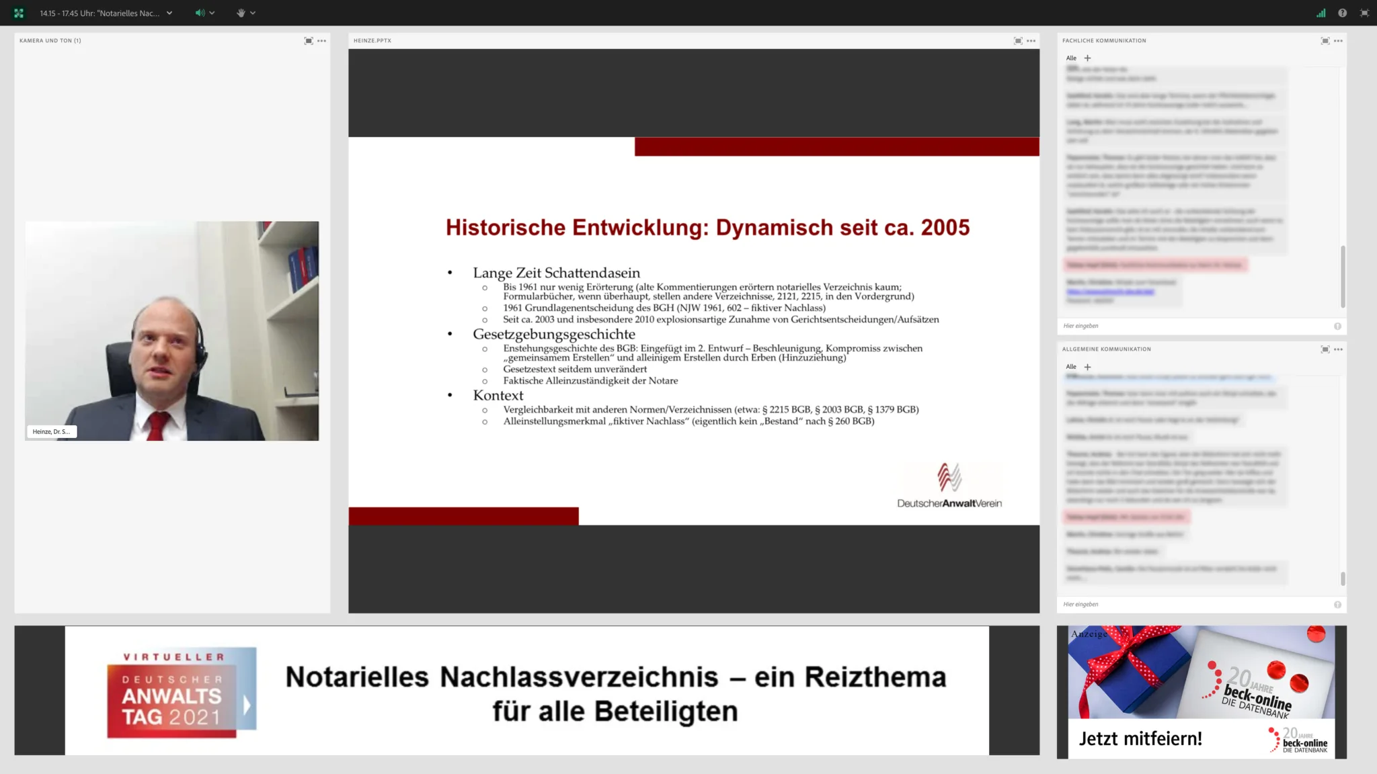Select Alle tab in Allgemeine Kommunikation
Screen dimensions: 1377x774
click(1071, 367)
